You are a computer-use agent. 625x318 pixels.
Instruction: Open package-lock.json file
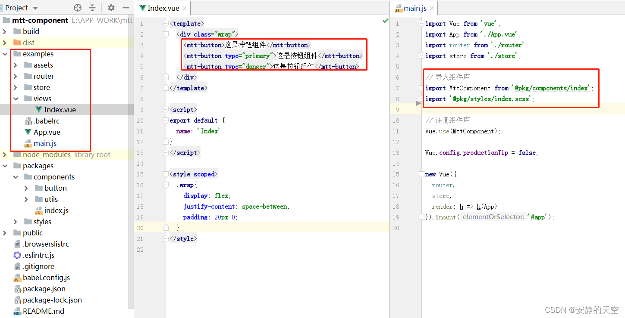(x=52, y=300)
